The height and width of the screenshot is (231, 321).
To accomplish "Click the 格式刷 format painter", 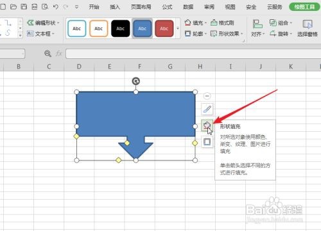I will coord(222,22).
